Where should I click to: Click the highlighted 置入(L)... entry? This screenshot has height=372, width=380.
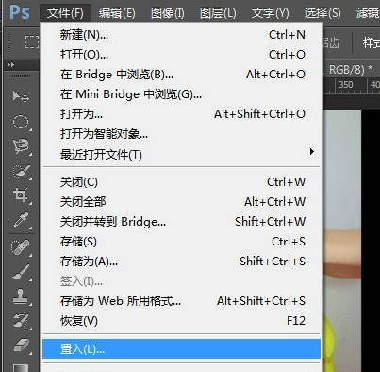tap(182, 348)
